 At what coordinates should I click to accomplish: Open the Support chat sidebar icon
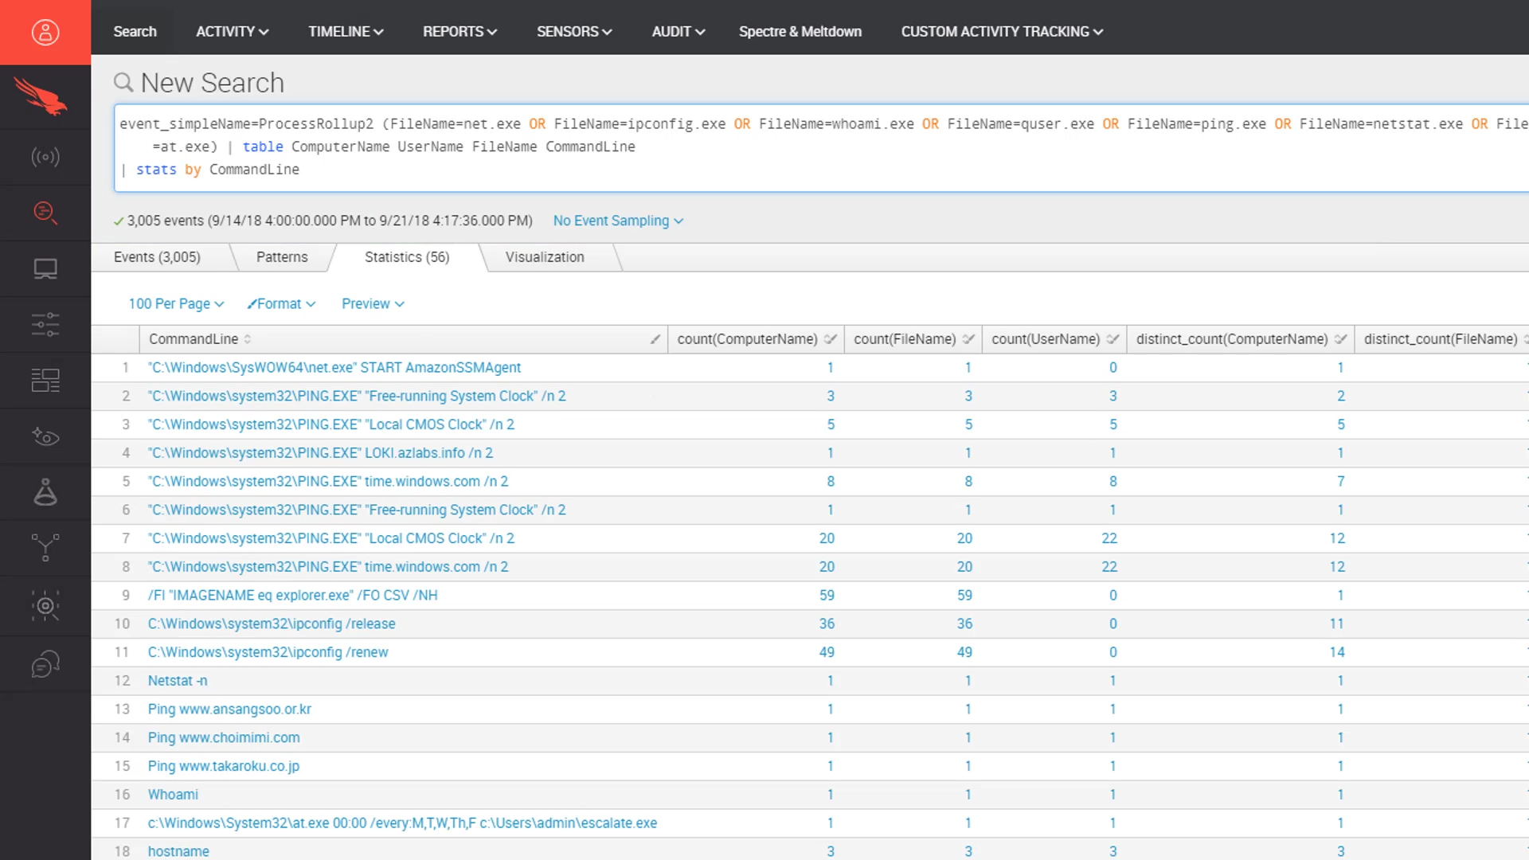[45, 664]
